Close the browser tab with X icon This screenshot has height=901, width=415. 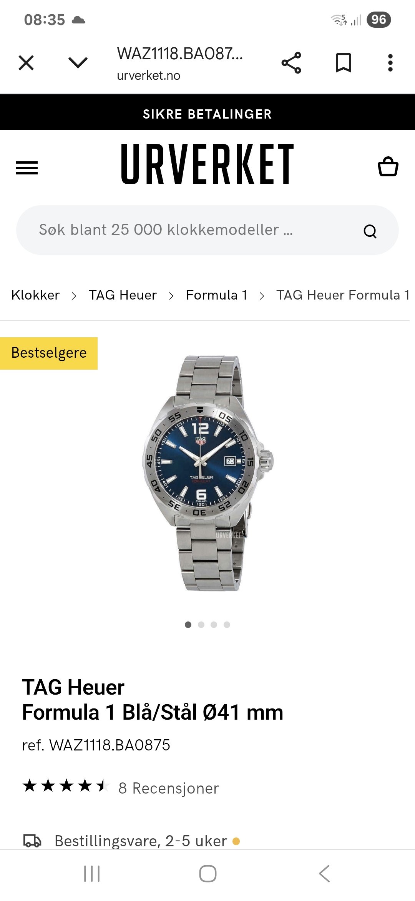[26, 63]
